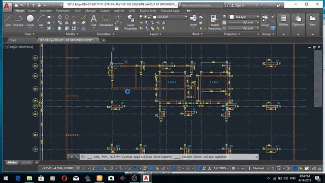
Task: Open the View panel button
Action: pyautogui.click(x=312, y=21)
